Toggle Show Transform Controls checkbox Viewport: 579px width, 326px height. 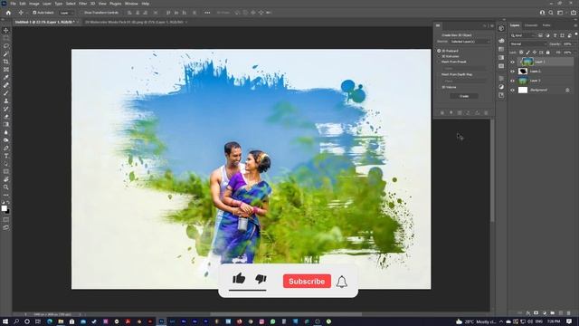click(82, 13)
